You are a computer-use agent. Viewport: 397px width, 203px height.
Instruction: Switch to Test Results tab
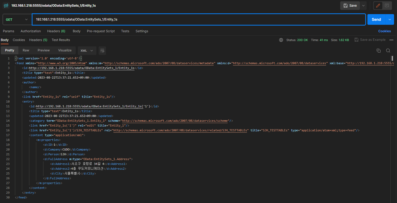(61, 40)
